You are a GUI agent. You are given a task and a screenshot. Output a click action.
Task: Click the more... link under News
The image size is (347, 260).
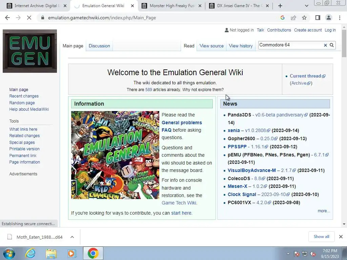(x=324, y=211)
